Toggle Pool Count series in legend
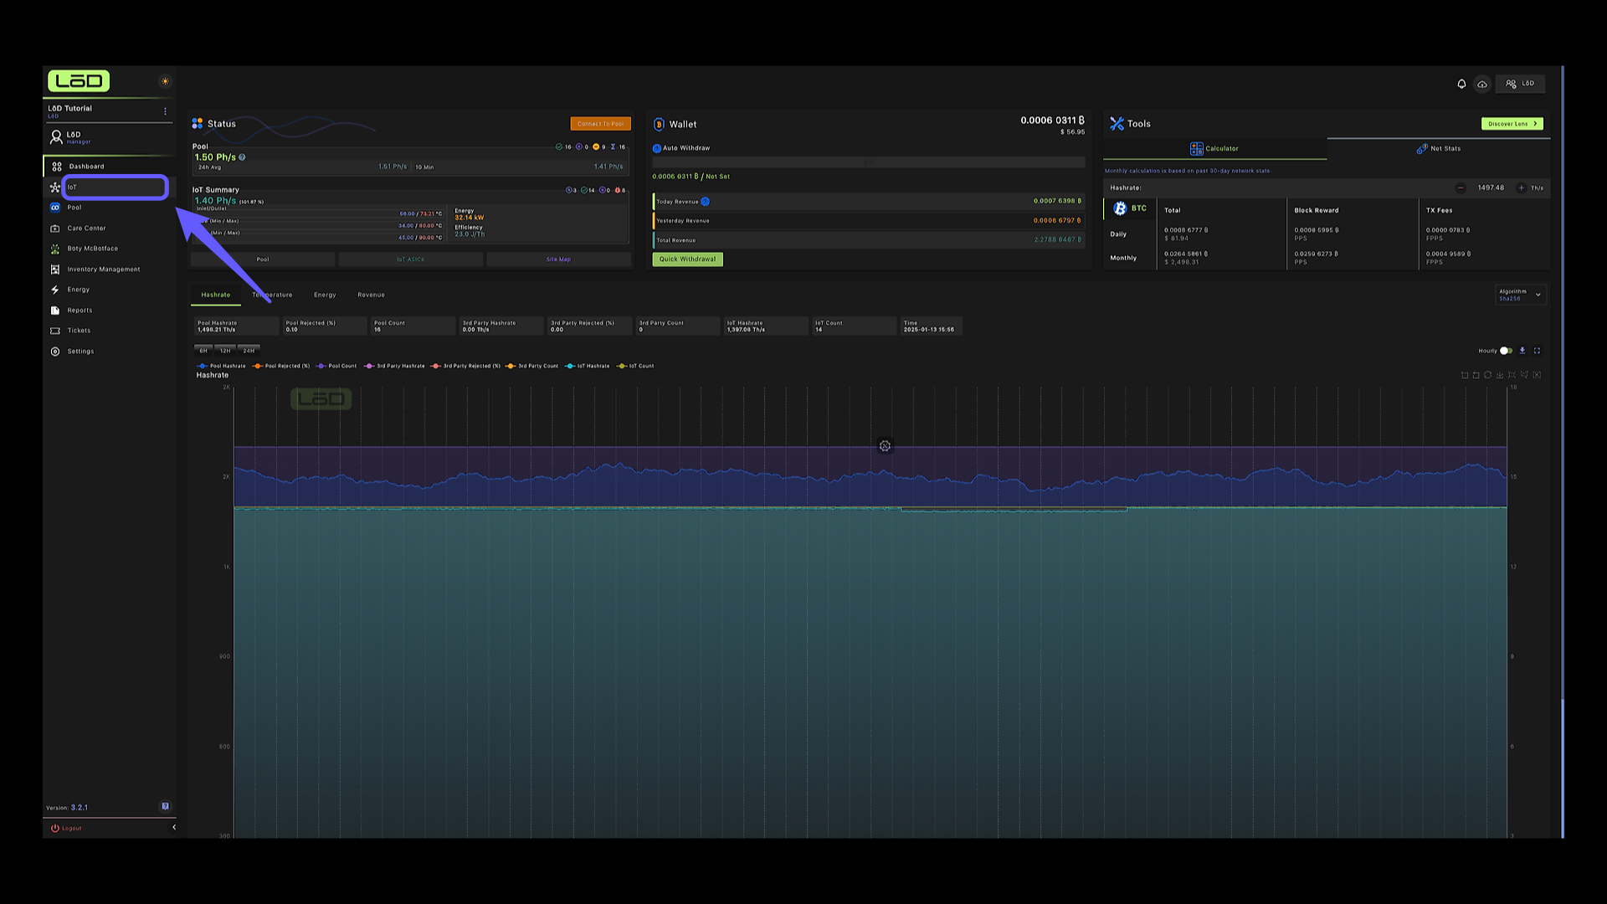This screenshot has width=1607, height=904. coord(336,367)
